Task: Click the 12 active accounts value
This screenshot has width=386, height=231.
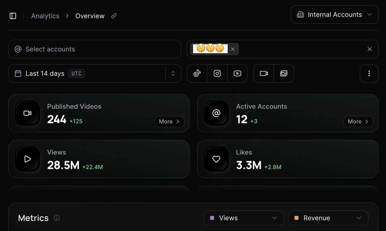Action: (242, 120)
